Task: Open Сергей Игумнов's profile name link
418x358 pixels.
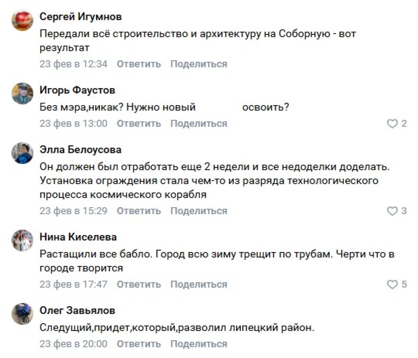Action: click(80, 17)
